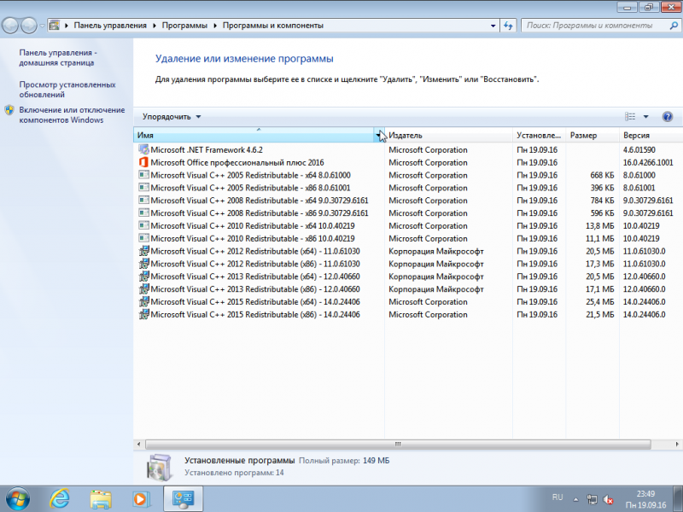Image resolution: width=683 pixels, height=512 pixels.
Task: Click Программы breadcrumb
Action: click(184, 26)
